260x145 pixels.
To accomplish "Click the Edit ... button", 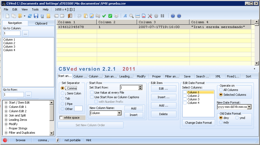I will [163, 89].
